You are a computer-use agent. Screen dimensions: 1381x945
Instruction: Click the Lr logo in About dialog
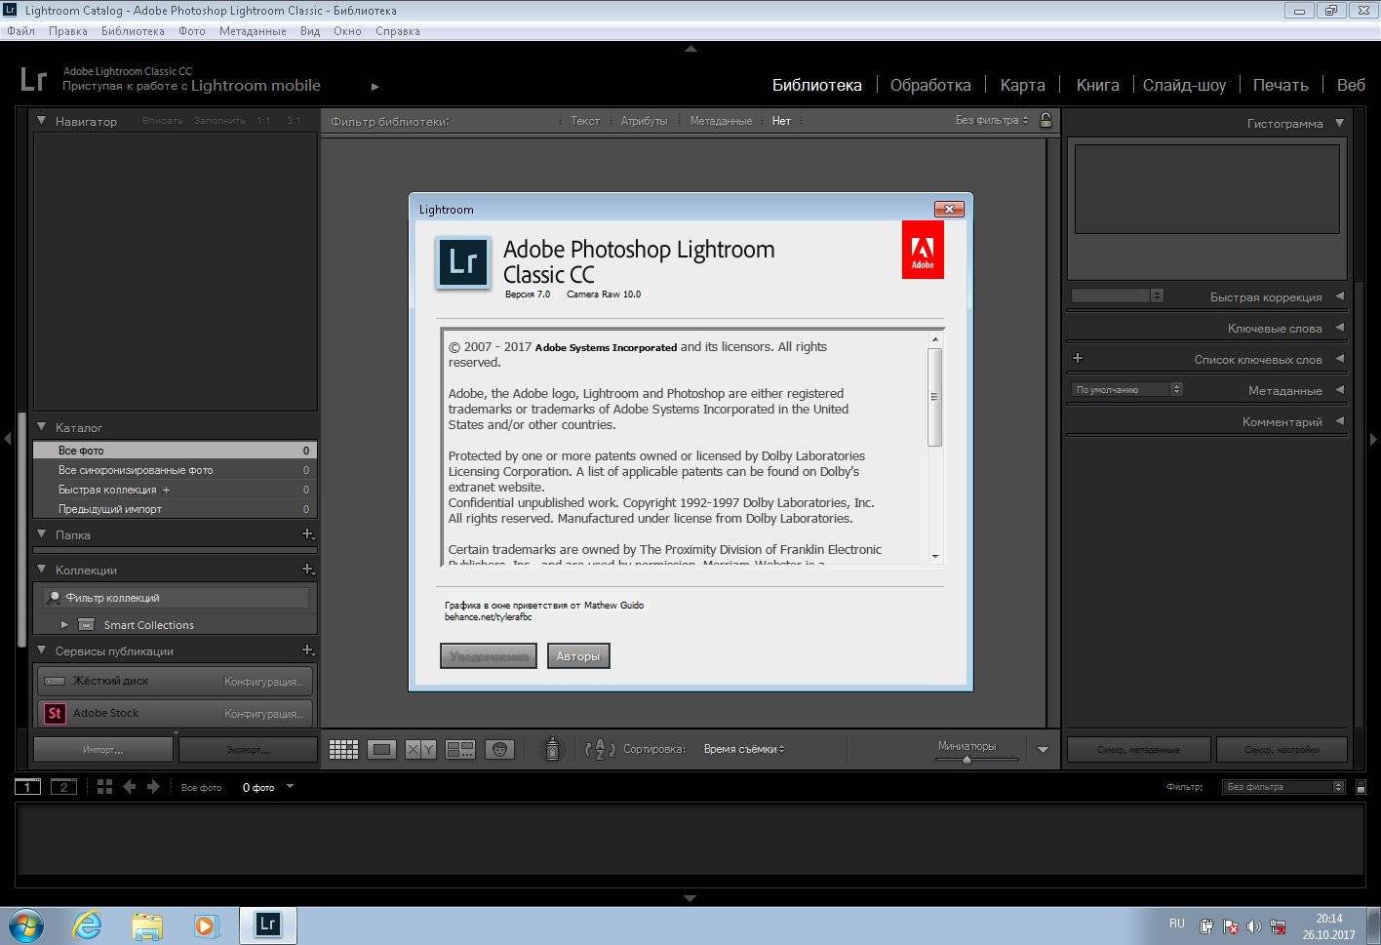click(x=463, y=263)
